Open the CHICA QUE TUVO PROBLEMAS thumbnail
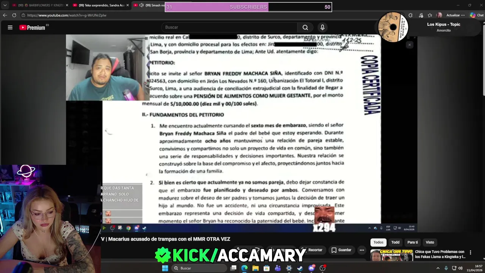Image resolution: width=485 pixels, height=273 pixels. point(391,255)
